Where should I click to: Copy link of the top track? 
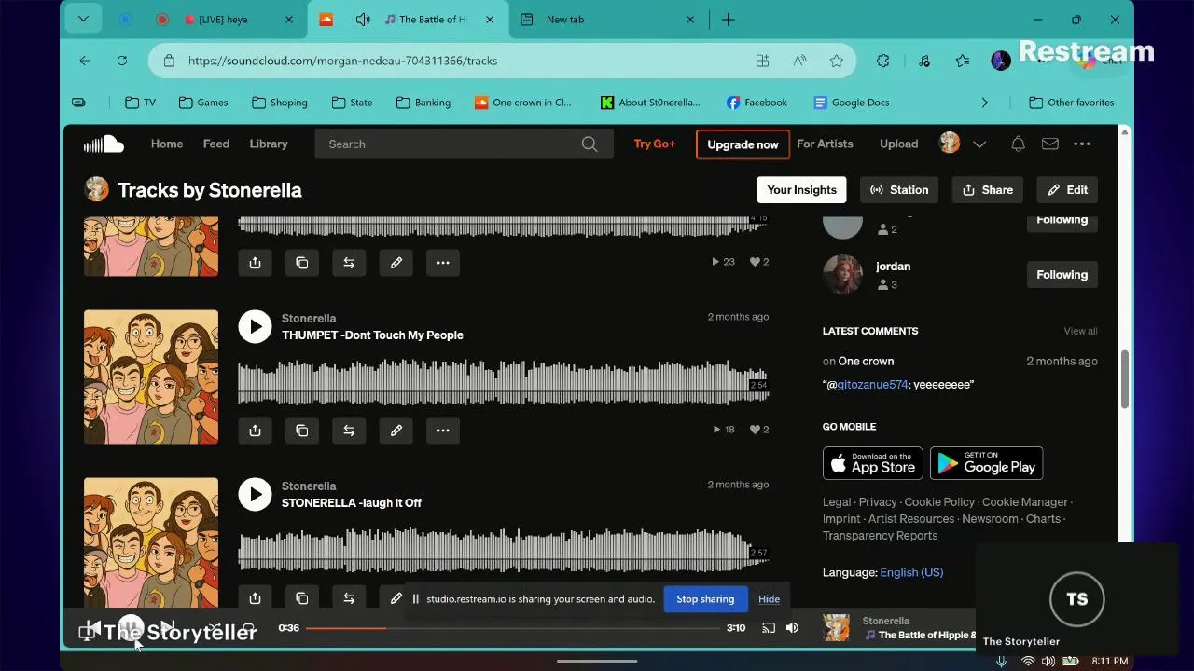302,263
